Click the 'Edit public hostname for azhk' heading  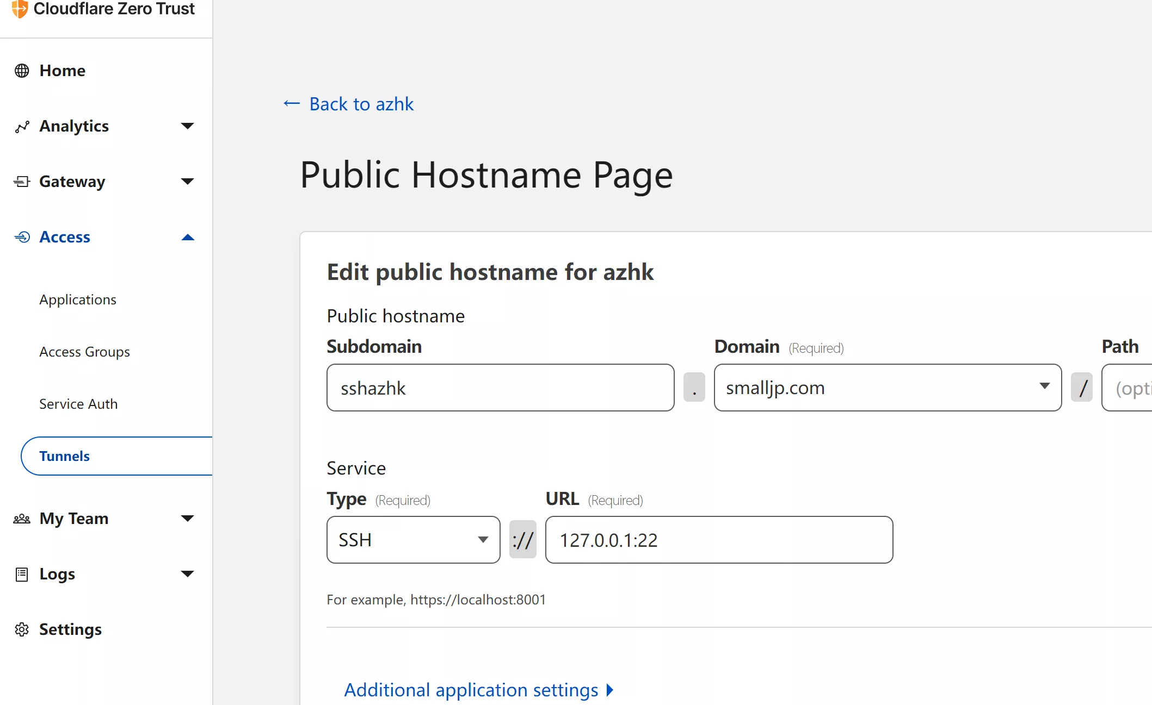coord(490,272)
